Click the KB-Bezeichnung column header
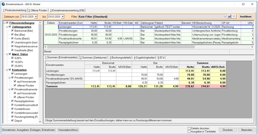 pos(206,23)
